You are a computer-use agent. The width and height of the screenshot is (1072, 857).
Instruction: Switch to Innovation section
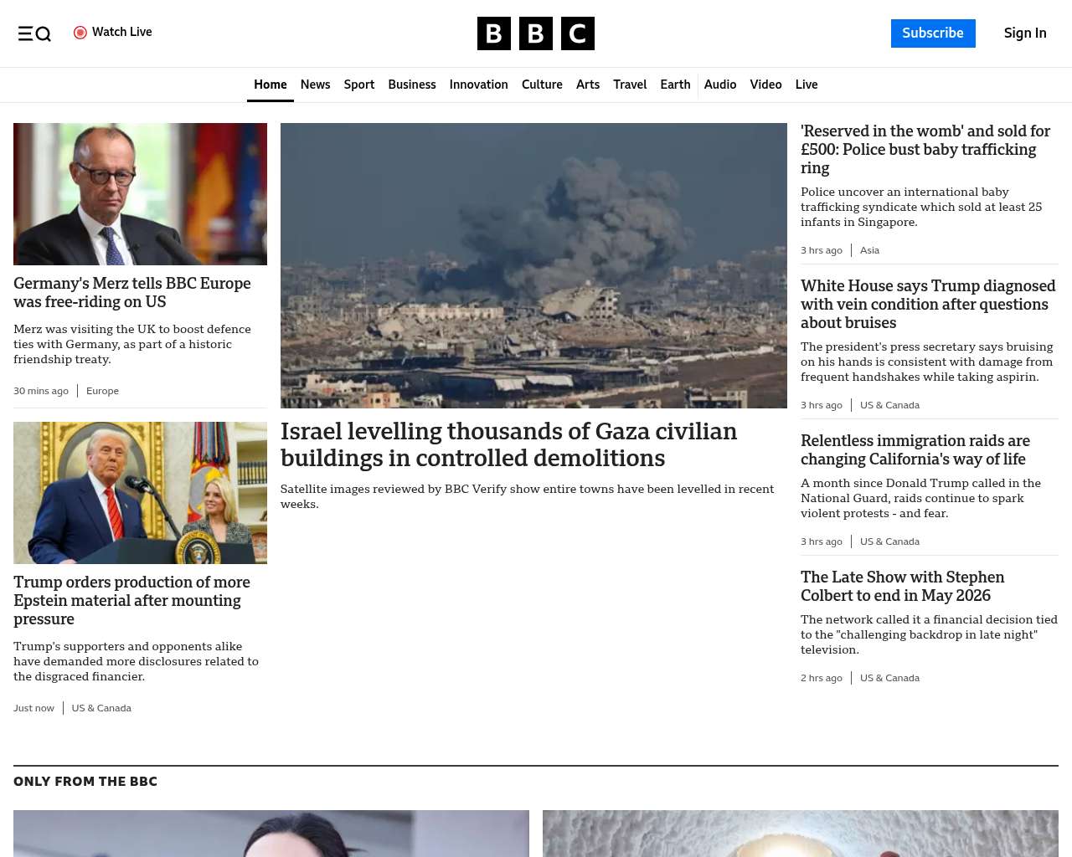tap(478, 85)
